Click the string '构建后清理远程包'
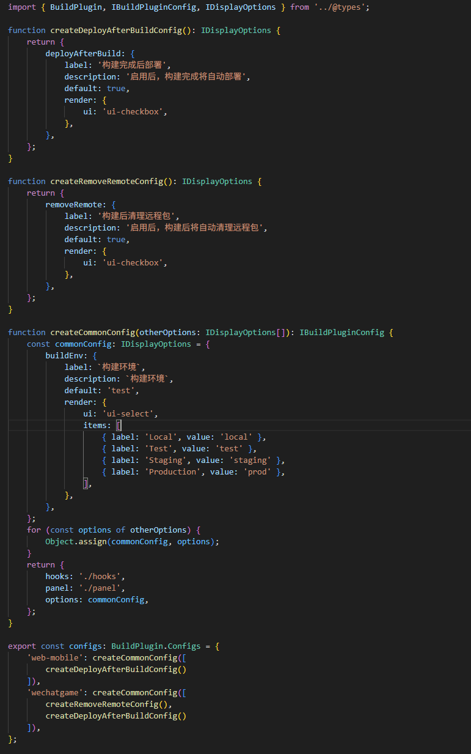This screenshot has height=754, width=471. pyautogui.click(x=137, y=216)
